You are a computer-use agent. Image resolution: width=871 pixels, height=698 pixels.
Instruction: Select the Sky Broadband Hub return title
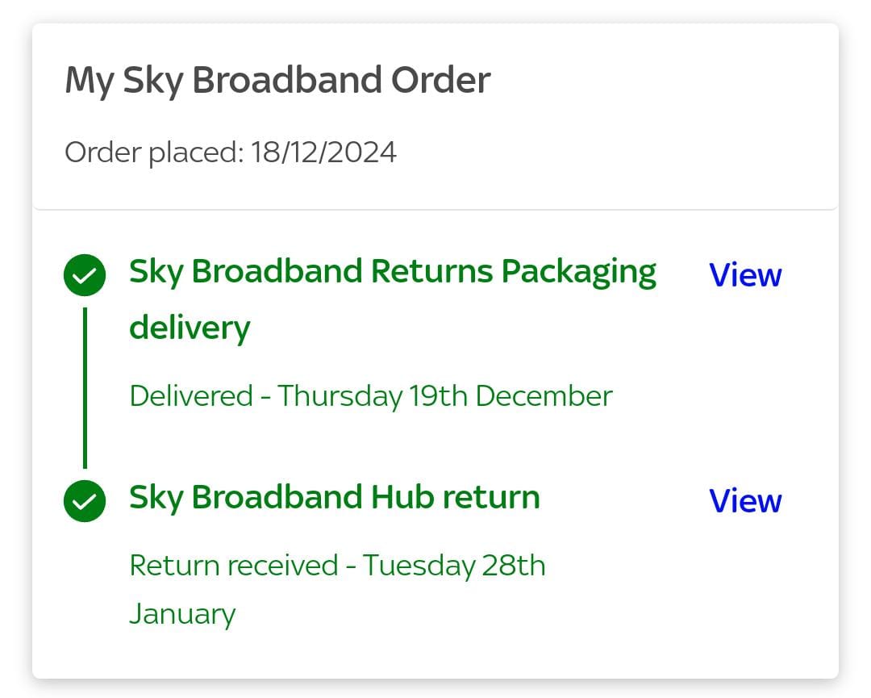coord(335,497)
